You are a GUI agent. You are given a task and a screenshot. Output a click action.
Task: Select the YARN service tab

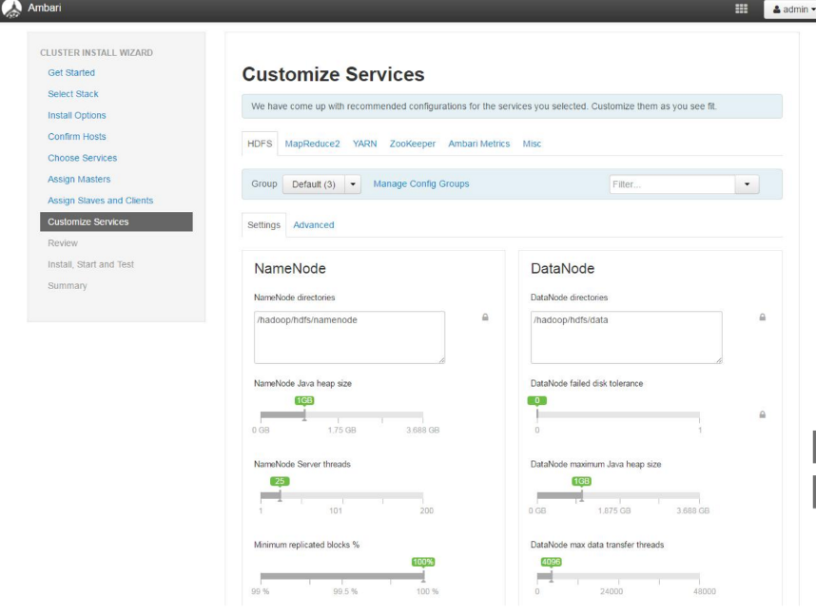tap(364, 143)
